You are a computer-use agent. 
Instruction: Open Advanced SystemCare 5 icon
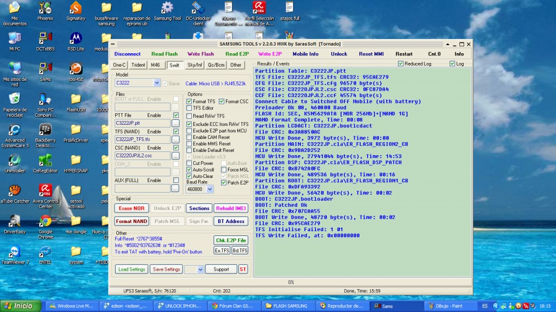pyautogui.click(x=15, y=136)
